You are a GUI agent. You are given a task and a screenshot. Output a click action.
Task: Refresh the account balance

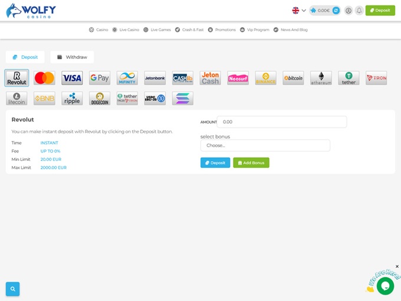pyautogui.click(x=336, y=10)
